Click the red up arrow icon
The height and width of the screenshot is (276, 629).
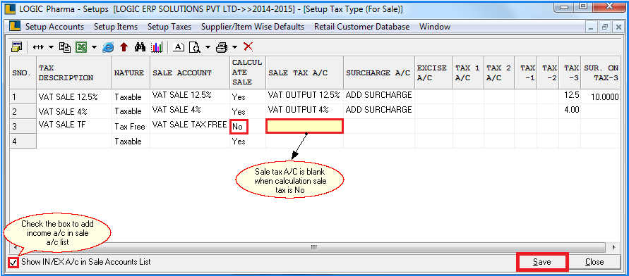pos(124,47)
